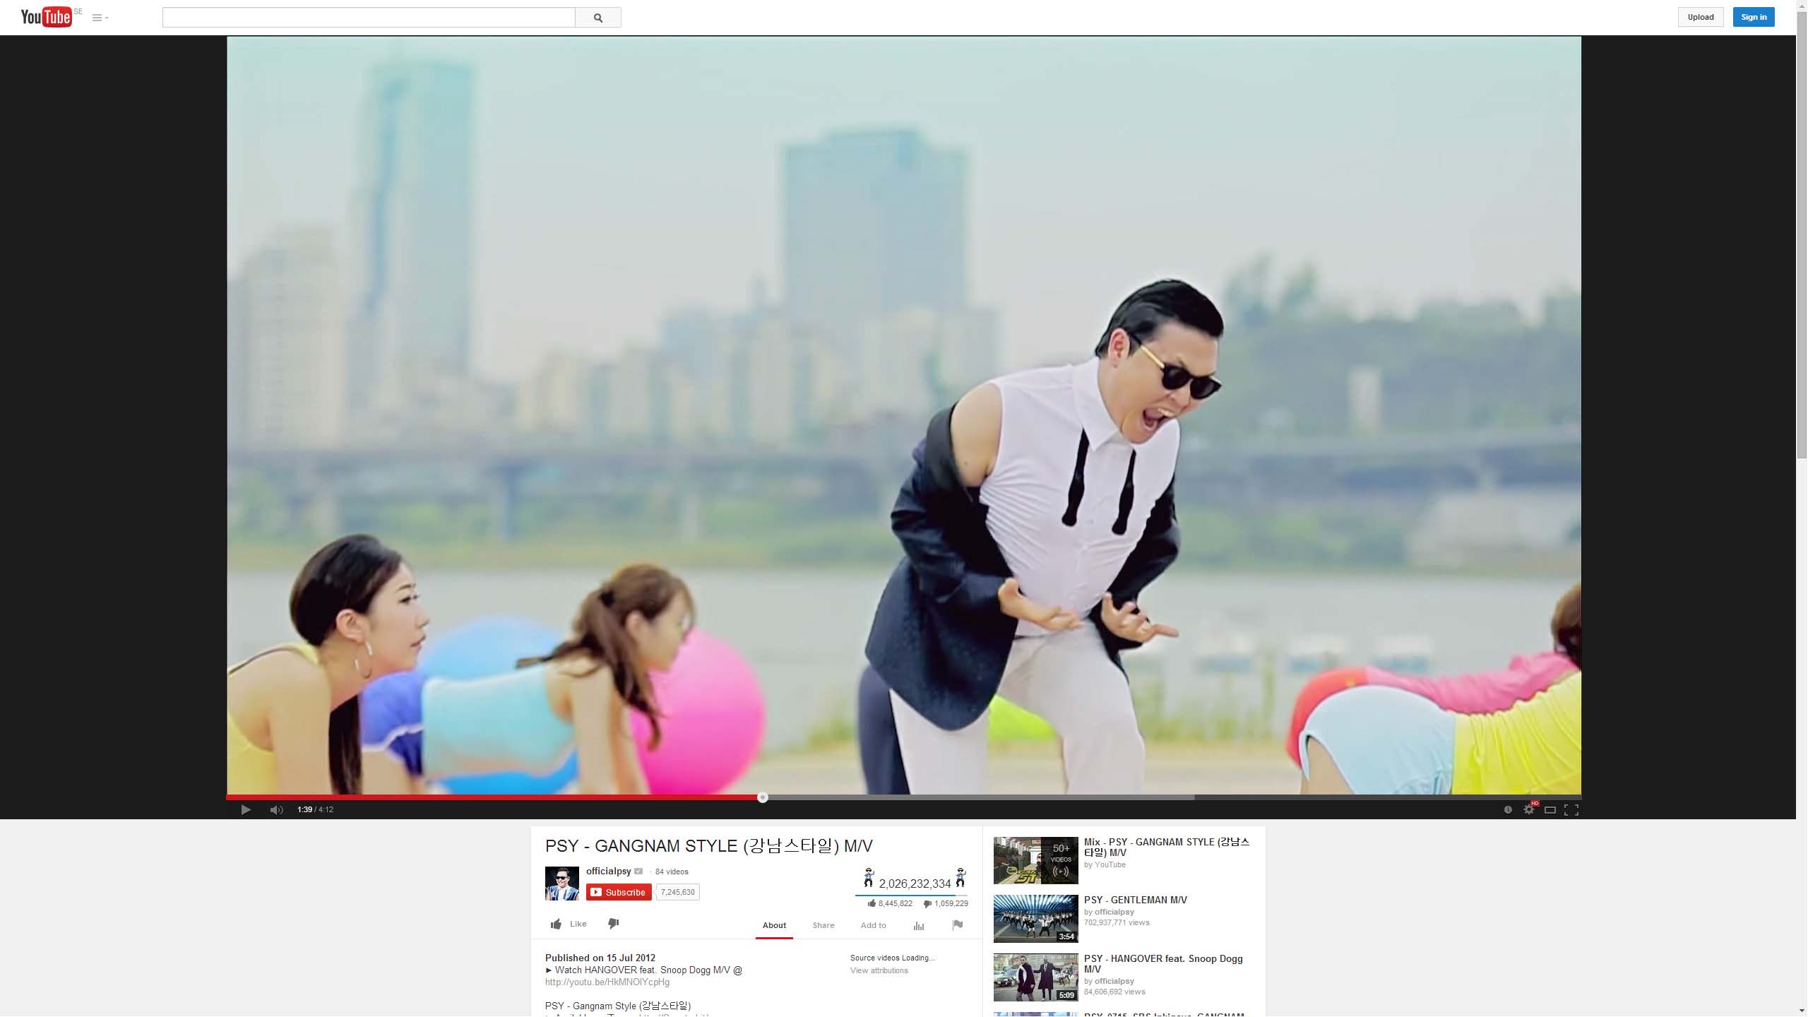Click the Sign in button
Viewport: 1808px width, 1017px height.
pos(1754,17)
